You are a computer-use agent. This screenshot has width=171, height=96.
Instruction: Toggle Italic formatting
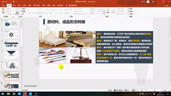pyautogui.click(x=32, y=13)
